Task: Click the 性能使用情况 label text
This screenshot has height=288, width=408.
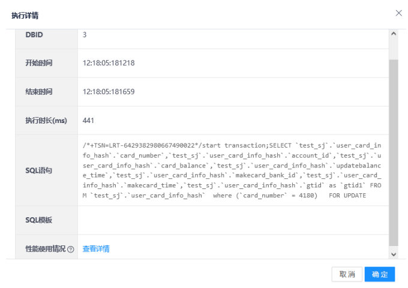Action: coord(45,249)
